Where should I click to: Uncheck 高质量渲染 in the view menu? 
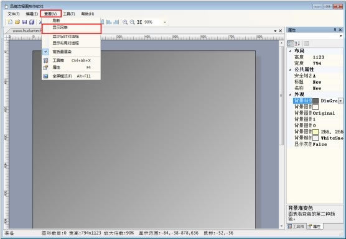pyautogui.click(x=71, y=52)
